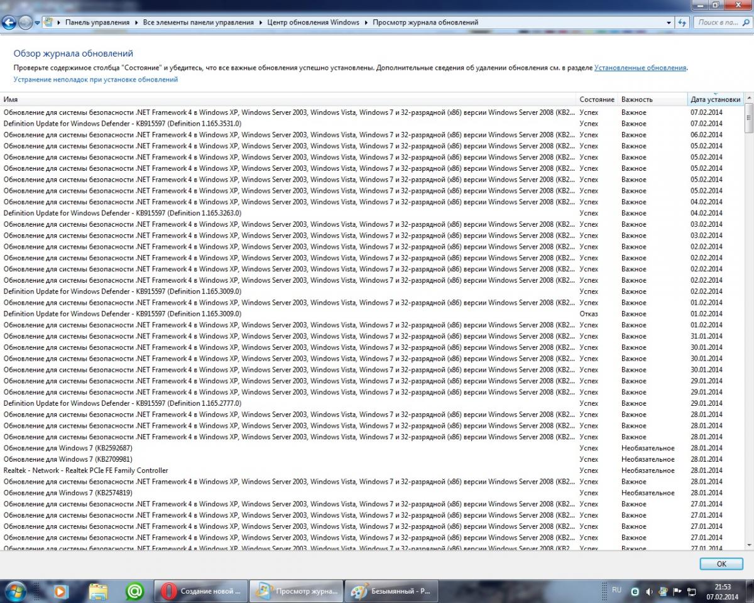Open 'Устранение неполадок при установке обновлений' link
The image size is (754, 603).
pyautogui.click(x=96, y=80)
